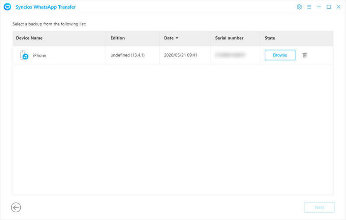Open settings via the gear icon
346x220 pixels.
tap(299, 7)
